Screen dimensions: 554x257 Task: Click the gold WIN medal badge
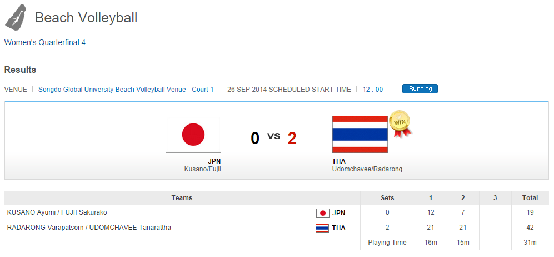400,123
